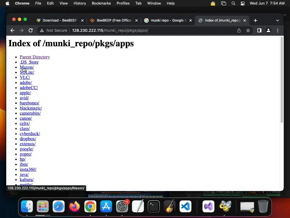Open the Apple menu
290x218 pixels.
click(x=7, y=3)
